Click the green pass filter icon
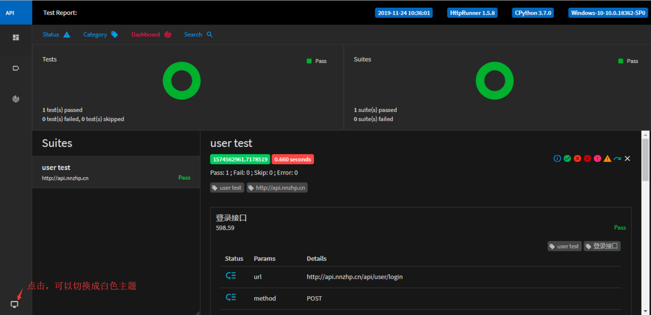 568,158
